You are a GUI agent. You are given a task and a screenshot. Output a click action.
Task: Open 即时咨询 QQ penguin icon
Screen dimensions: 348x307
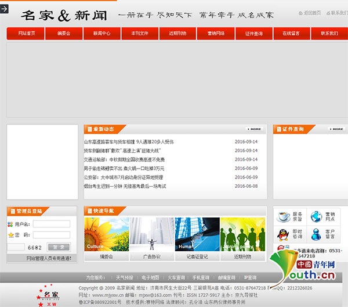tap(284, 234)
